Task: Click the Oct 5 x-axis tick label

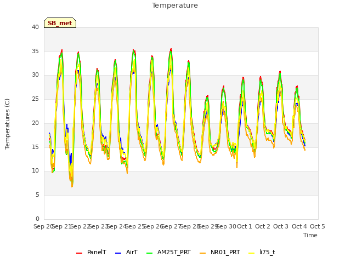Action: click(x=318, y=226)
